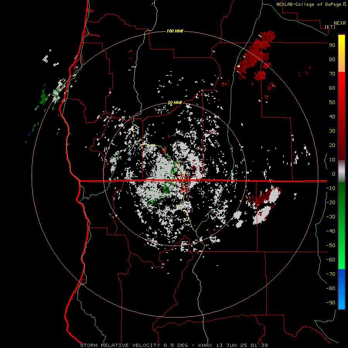Click the 0 value on the velocity scale
The height and width of the screenshot is (348, 348).
click(333, 174)
